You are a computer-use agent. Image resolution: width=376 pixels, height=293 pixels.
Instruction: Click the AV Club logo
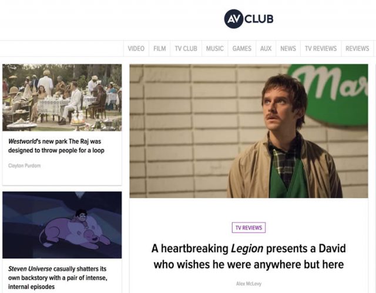pyautogui.click(x=249, y=19)
